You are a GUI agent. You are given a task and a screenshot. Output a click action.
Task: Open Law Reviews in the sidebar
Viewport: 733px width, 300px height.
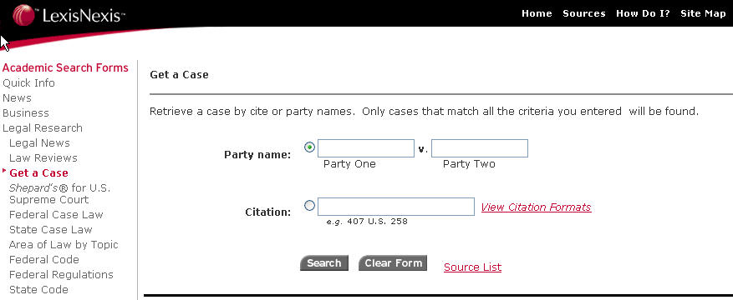[x=43, y=158]
